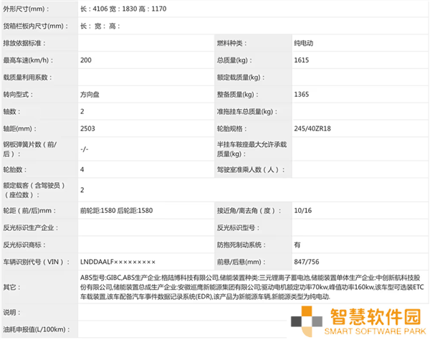Click the 防抱死制动系统 label
The height and width of the screenshot is (340, 430).
tap(241, 245)
